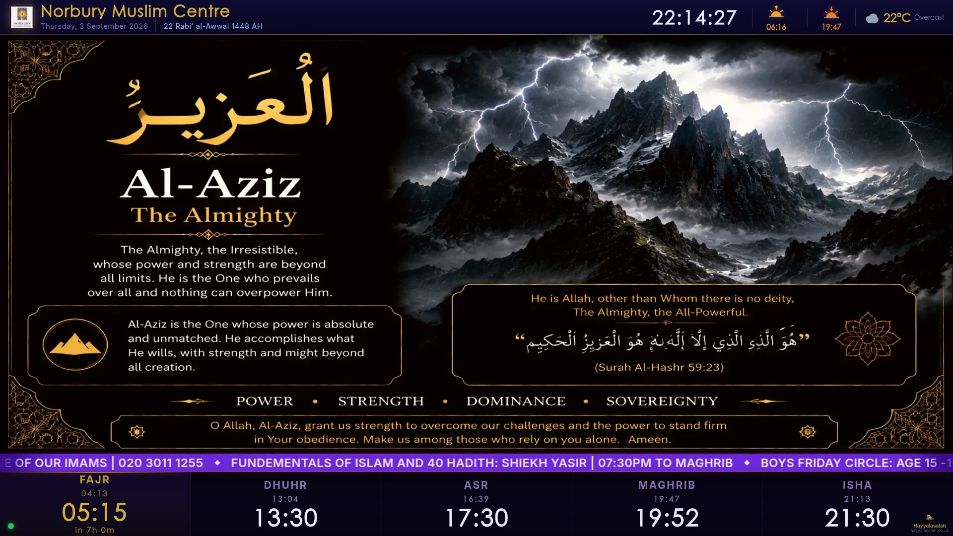This screenshot has width=953, height=536.
Task: Click the ticker phone number 020 3011 1255
Action: [x=161, y=463]
